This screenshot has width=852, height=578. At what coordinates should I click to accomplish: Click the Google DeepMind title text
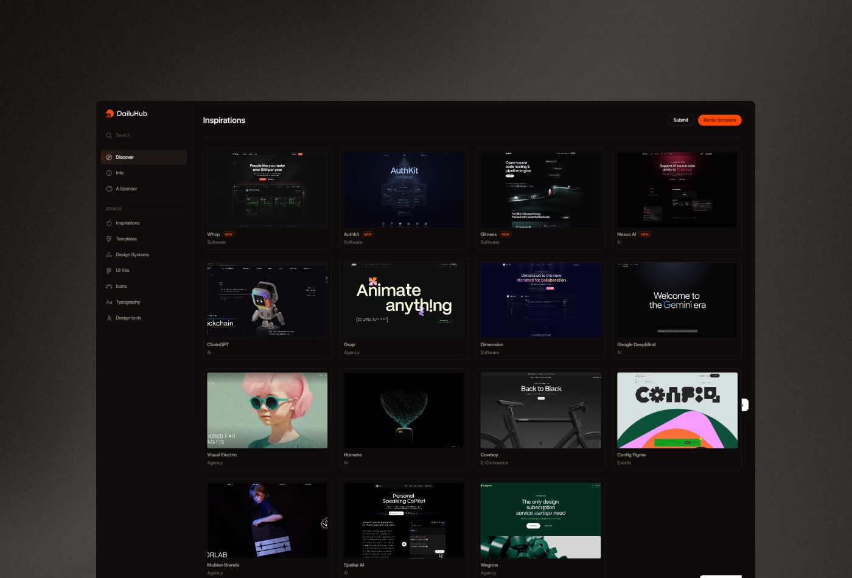pos(636,344)
